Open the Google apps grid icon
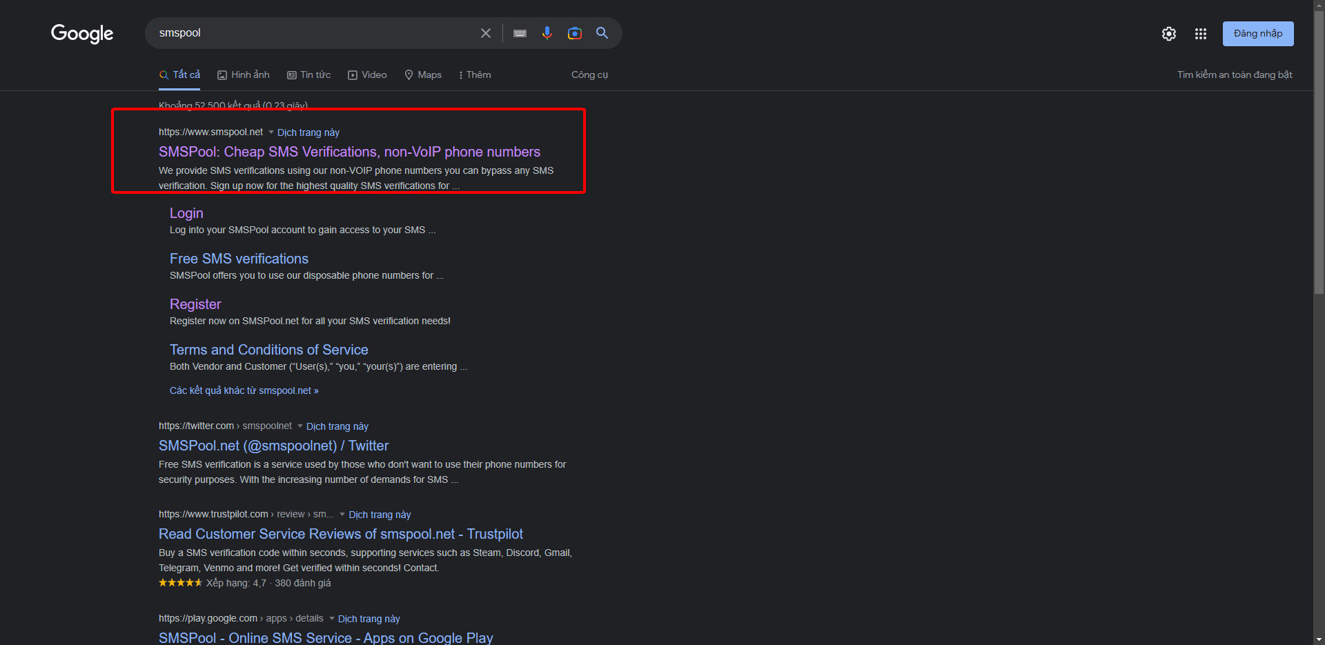Image resolution: width=1325 pixels, height=645 pixels. click(1201, 34)
